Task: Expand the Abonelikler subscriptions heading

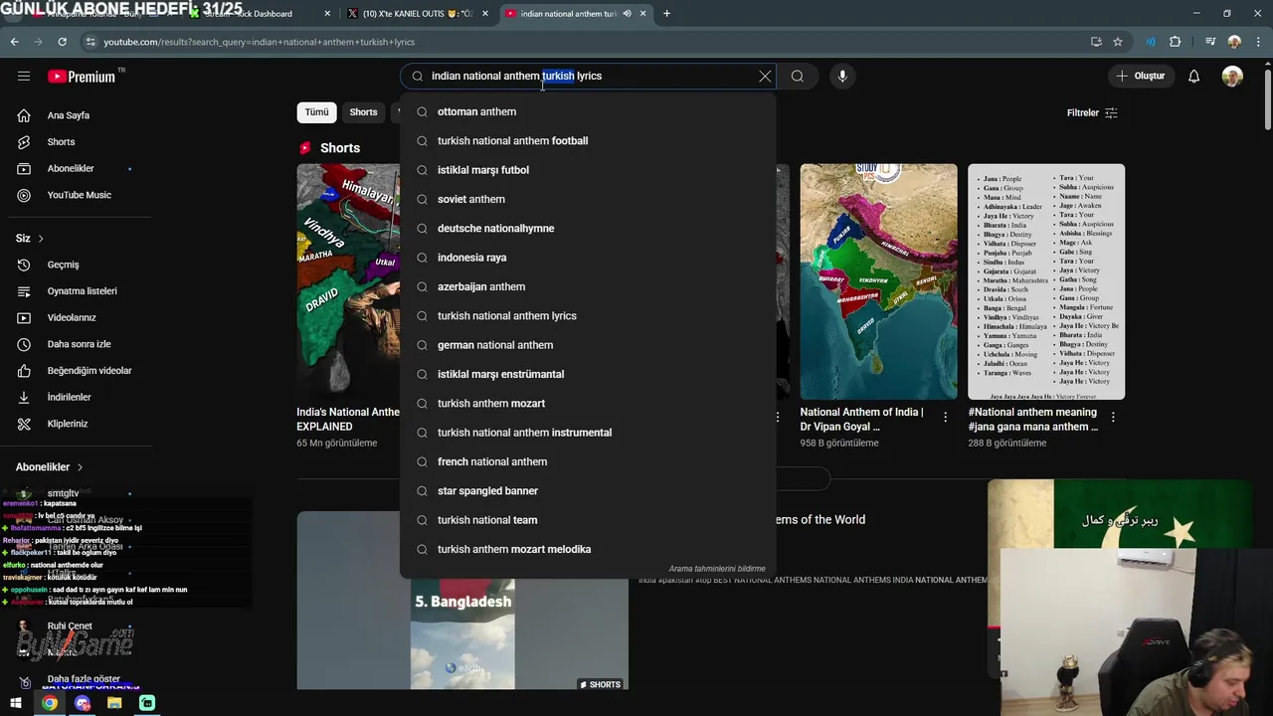Action: (50, 467)
